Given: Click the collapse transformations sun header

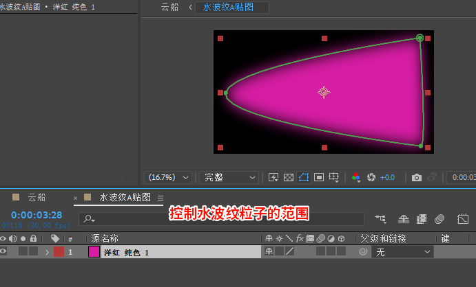Looking at the screenshot, I should pos(279,239).
